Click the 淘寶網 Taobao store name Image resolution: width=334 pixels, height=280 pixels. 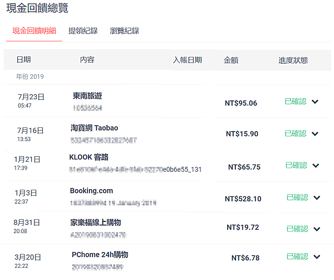pos(94,128)
